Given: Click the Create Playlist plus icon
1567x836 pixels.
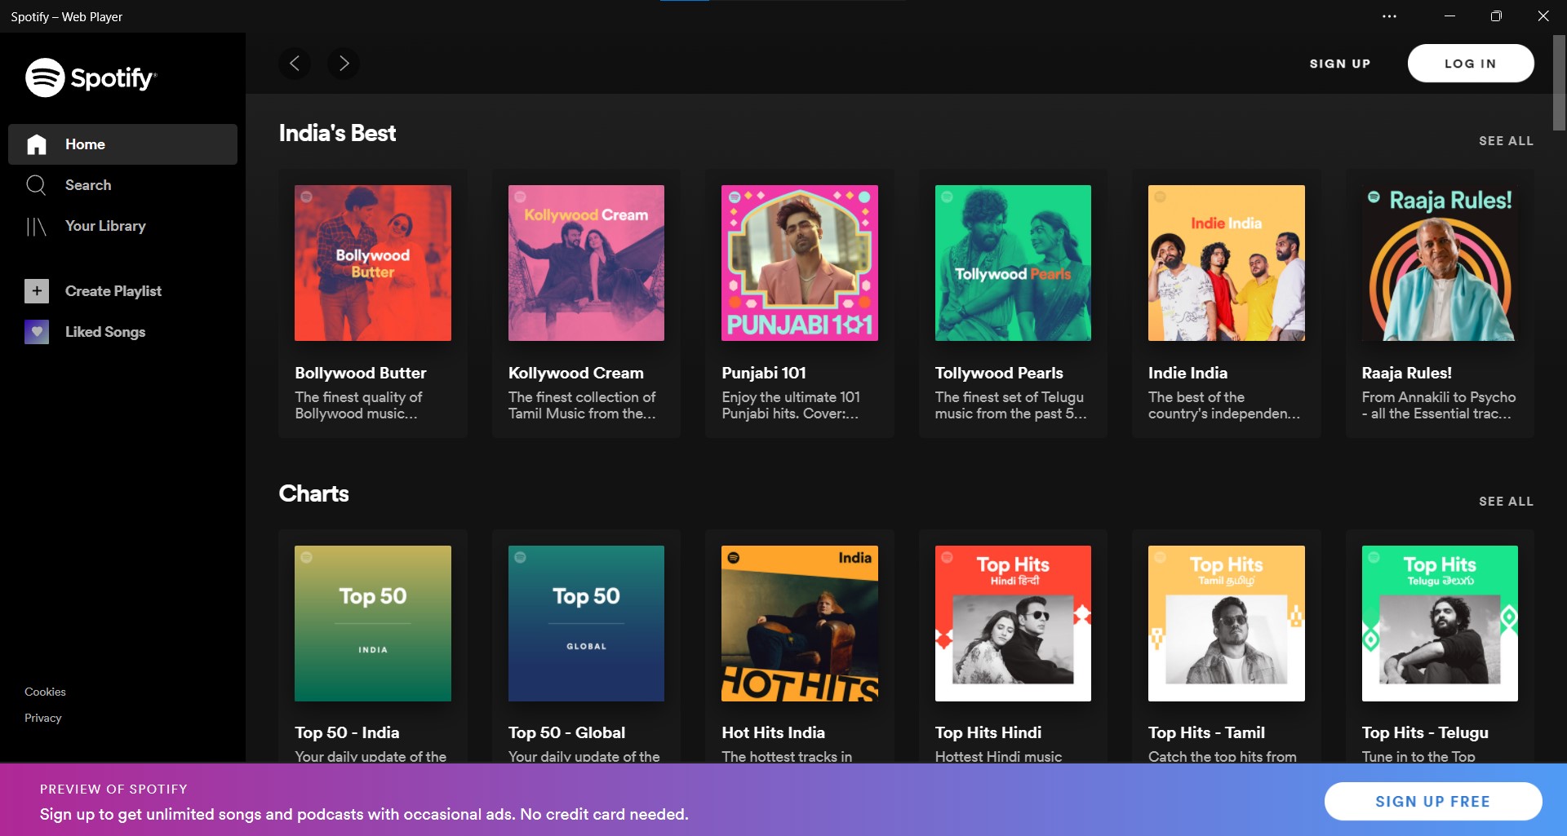Looking at the screenshot, I should [x=37, y=291].
